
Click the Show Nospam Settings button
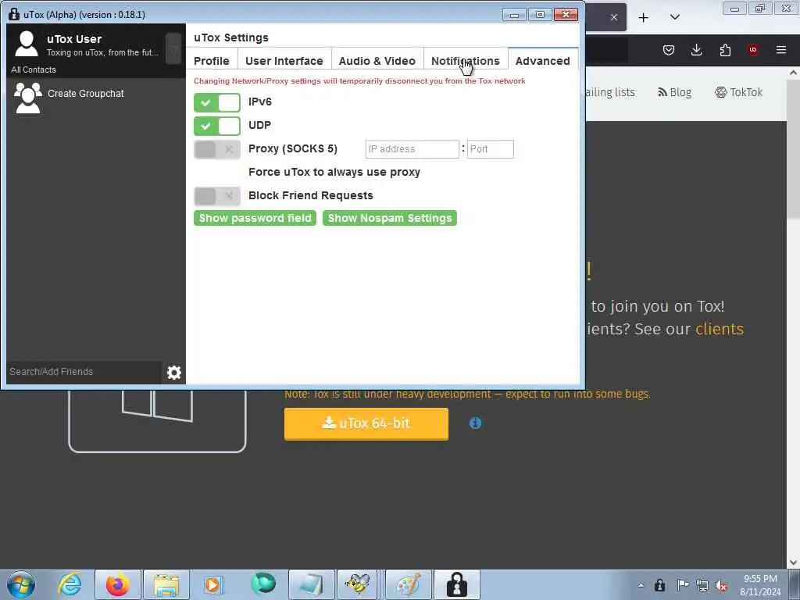(x=390, y=218)
